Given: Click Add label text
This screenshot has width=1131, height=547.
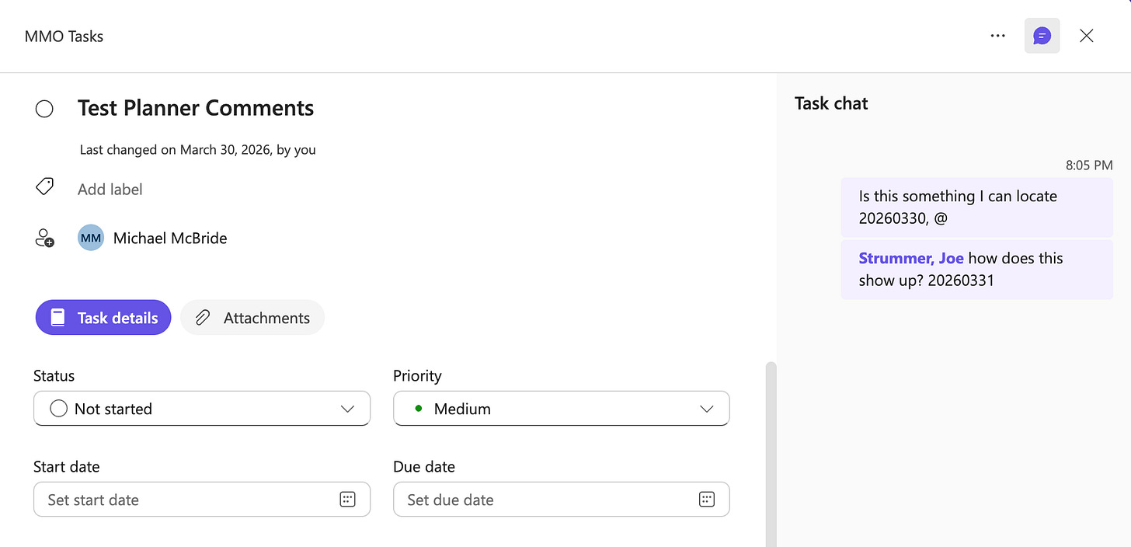Looking at the screenshot, I should (110, 190).
